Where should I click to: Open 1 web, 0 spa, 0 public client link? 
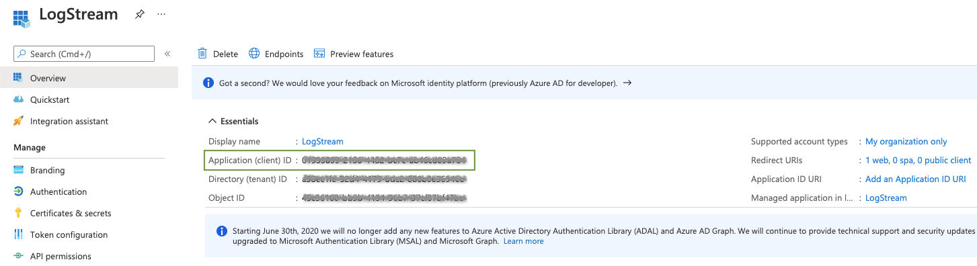(x=918, y=160)
